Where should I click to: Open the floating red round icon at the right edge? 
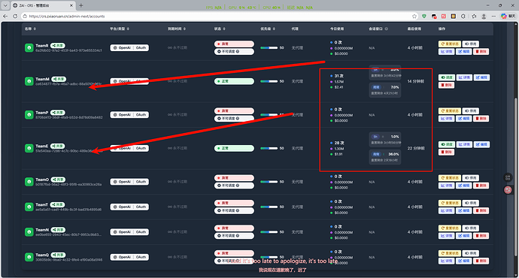click(508, 190)
